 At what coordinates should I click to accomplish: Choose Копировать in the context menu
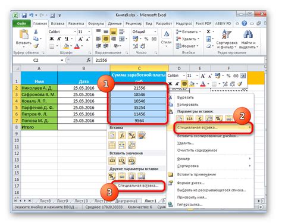[x=187, y=105]
